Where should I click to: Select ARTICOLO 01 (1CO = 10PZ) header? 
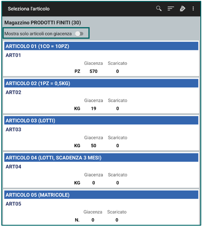[101, 46]
